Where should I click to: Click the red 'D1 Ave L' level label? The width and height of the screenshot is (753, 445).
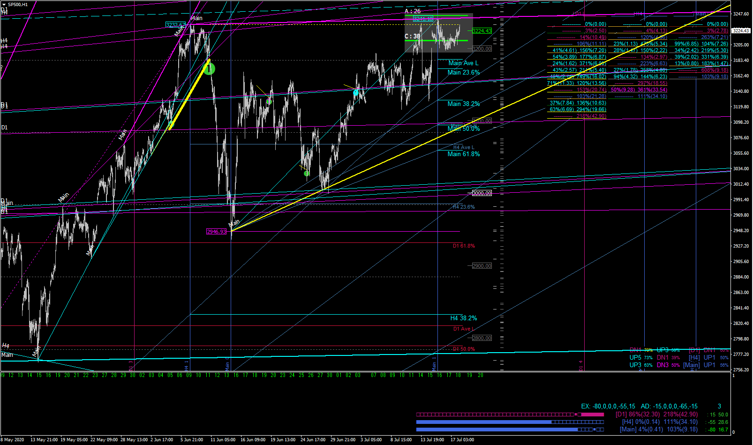point(464,329)
